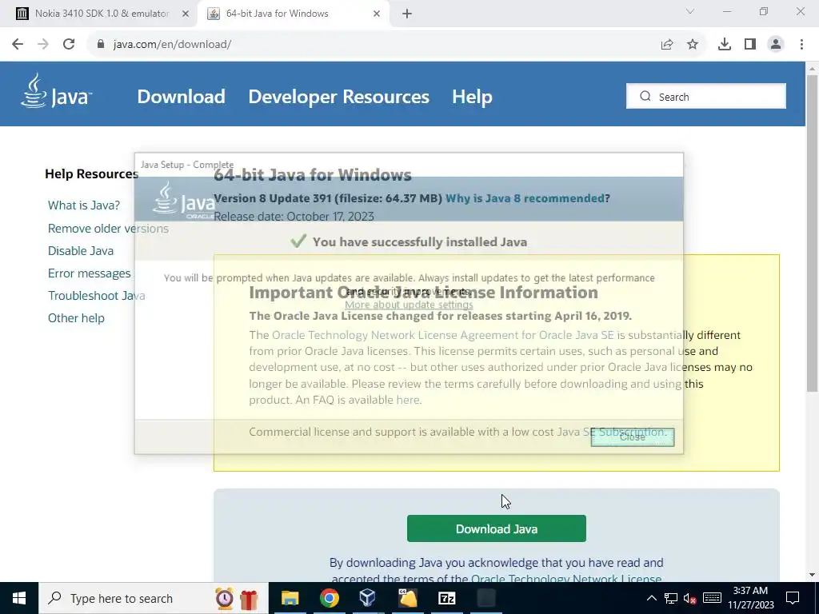This screenshot has width=819, height=614.
Task: Click the green Download Java button
Action: [x=496, y=528]
